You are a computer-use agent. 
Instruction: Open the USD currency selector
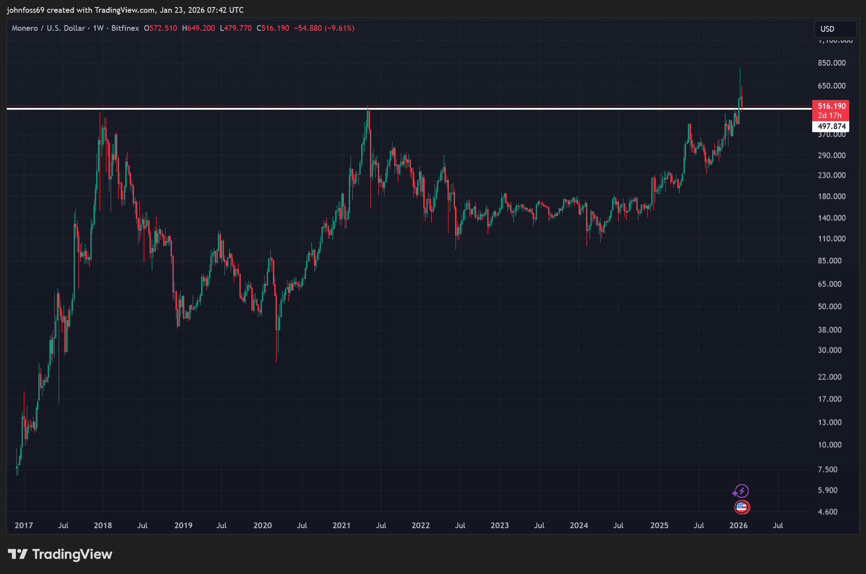(835, 29)
